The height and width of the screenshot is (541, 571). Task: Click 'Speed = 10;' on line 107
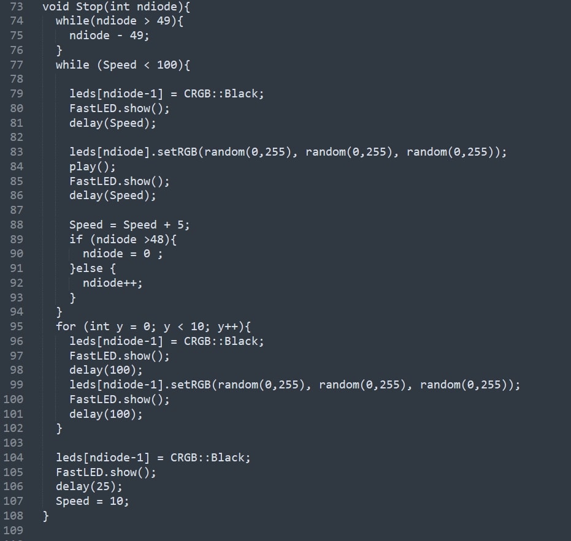[93, 501]
